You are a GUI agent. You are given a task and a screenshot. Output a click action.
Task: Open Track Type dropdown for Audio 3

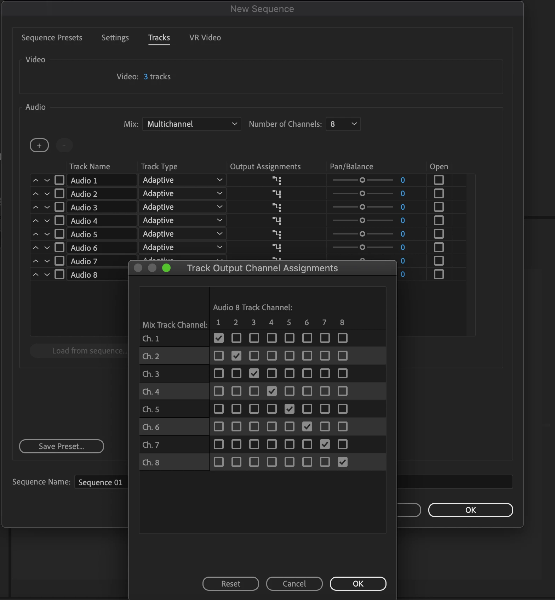pos(182,207)
